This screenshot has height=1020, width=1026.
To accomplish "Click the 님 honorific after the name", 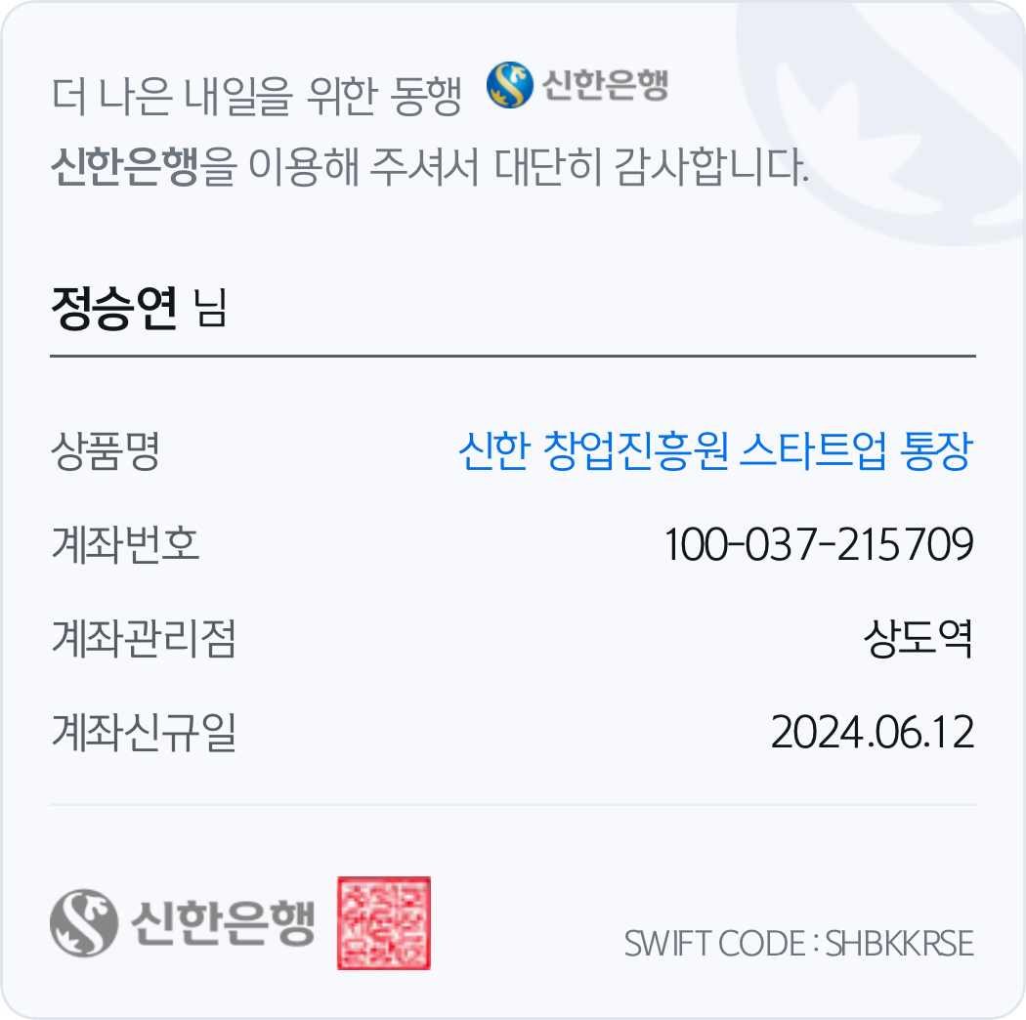I will [x=211, y=308].
